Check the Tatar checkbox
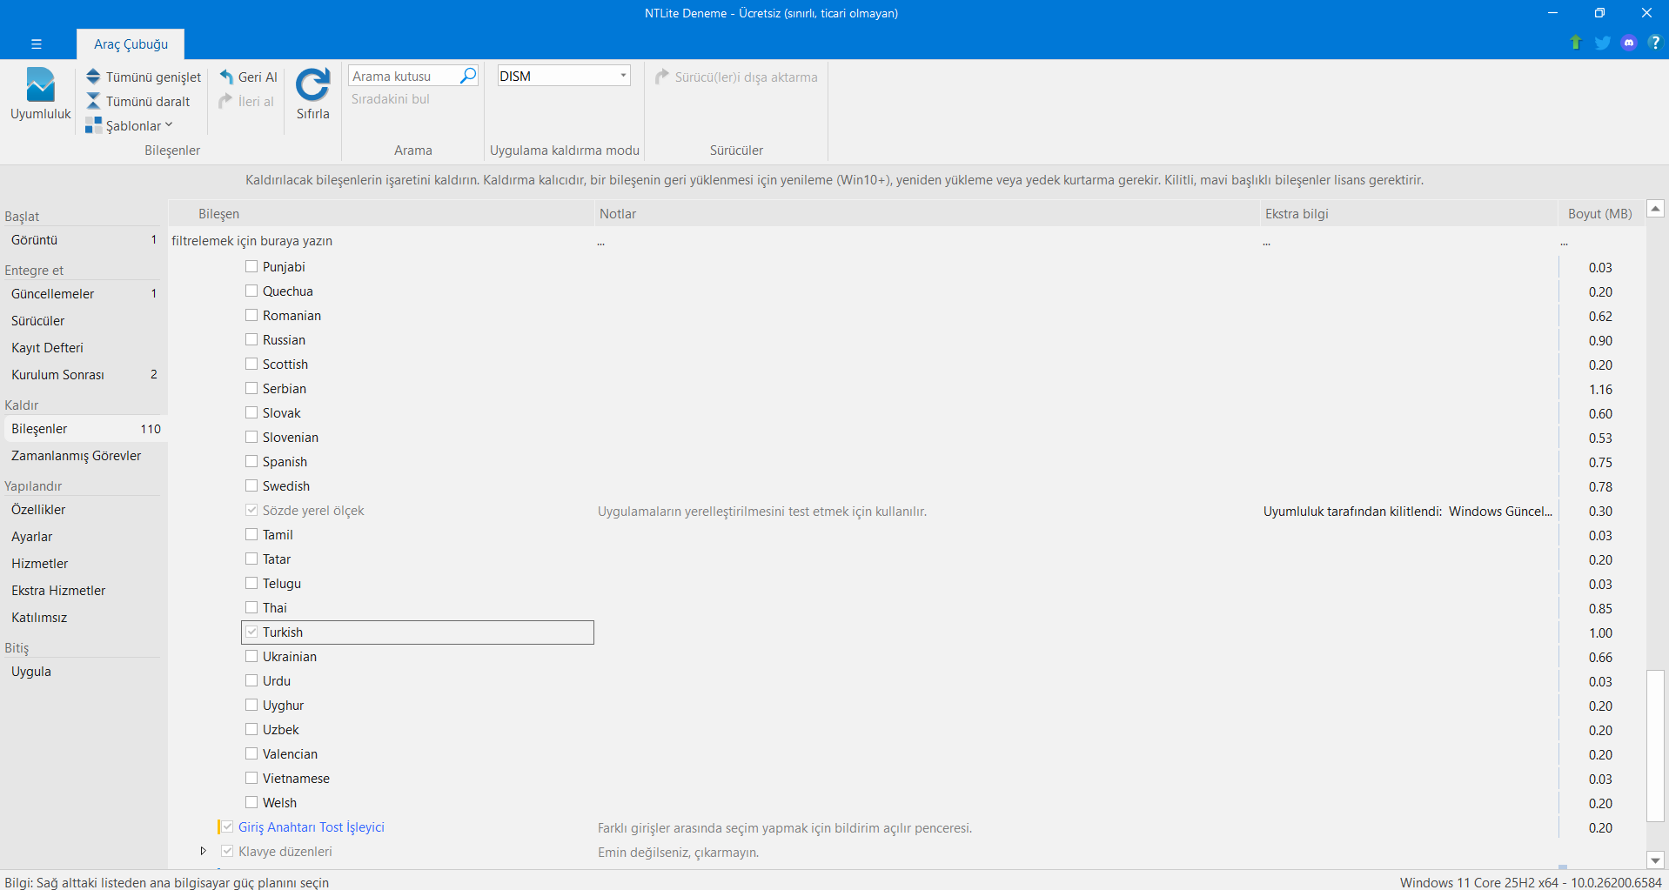The width and height of the screenshot is (1669, 890). pos(251,559)
